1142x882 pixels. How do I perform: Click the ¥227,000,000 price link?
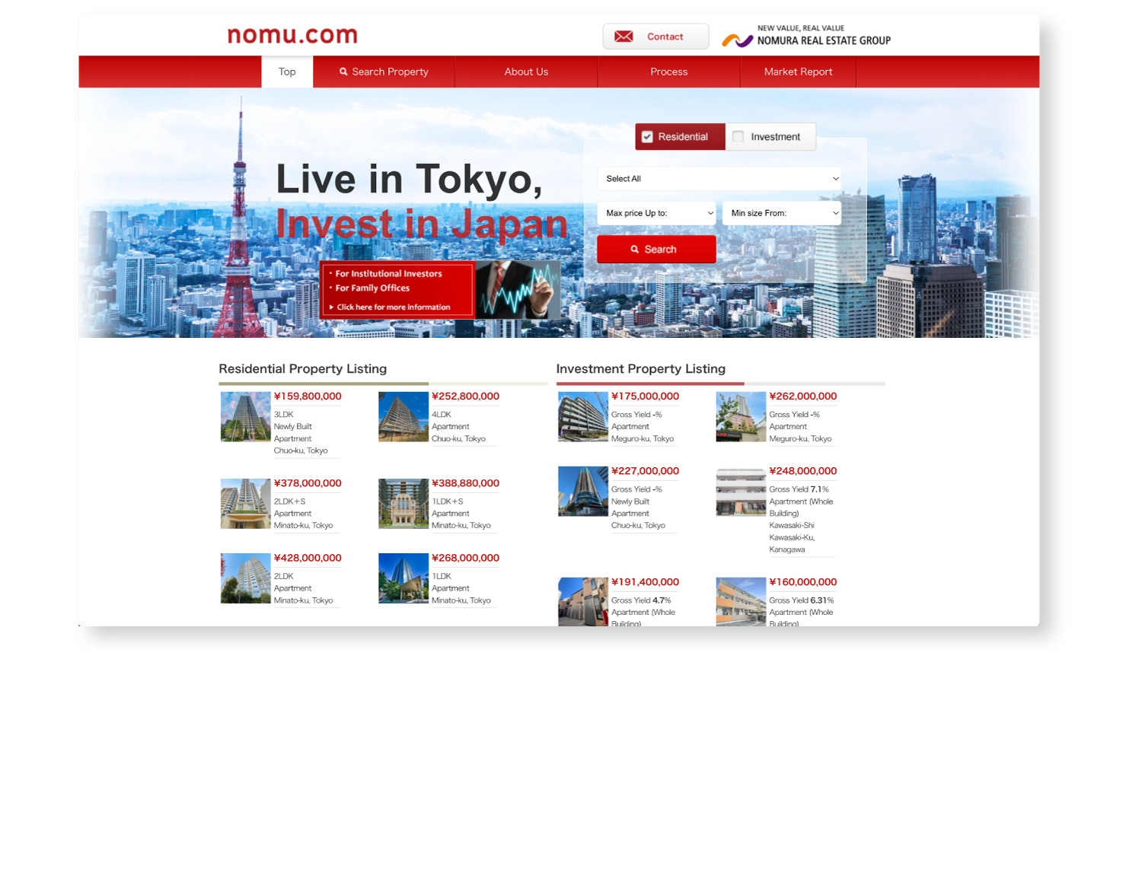[x=645, y=471]
